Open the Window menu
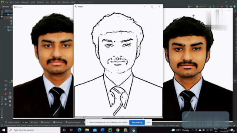Image resolution: width=237 pixels, height=133 pixels. pyautogui.click(x=66, y=2)
